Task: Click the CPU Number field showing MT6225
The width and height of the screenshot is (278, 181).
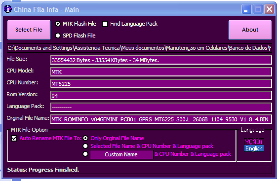Action: click(x=161, y=83)
